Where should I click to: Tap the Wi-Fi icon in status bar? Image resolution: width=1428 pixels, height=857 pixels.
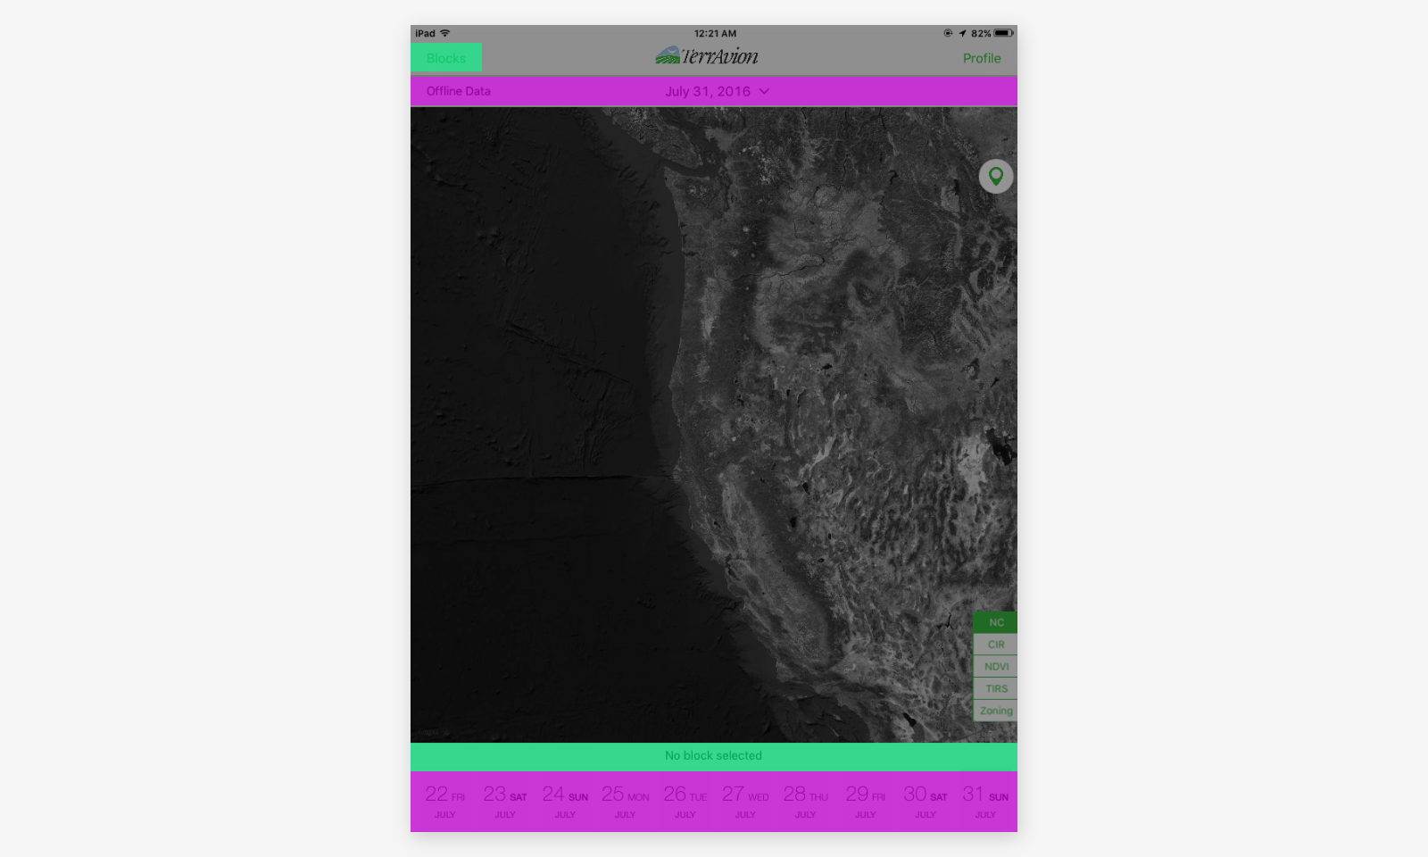[x=444, y=33]
